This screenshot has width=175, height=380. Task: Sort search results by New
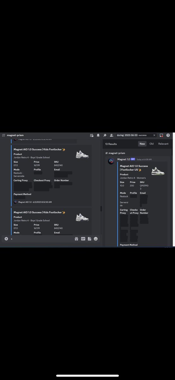click(x=142, y=144)
